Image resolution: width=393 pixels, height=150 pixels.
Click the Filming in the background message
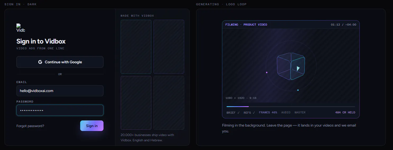click(289, 128)
